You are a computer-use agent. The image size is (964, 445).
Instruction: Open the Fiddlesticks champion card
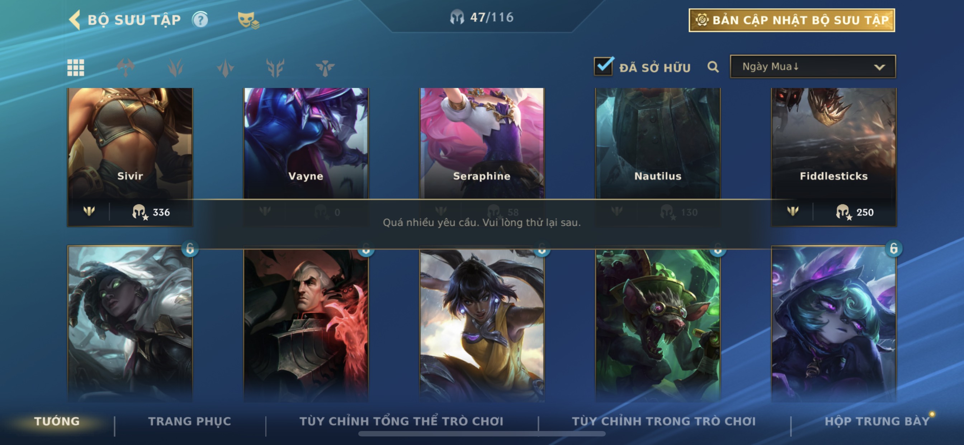[833, 156]
